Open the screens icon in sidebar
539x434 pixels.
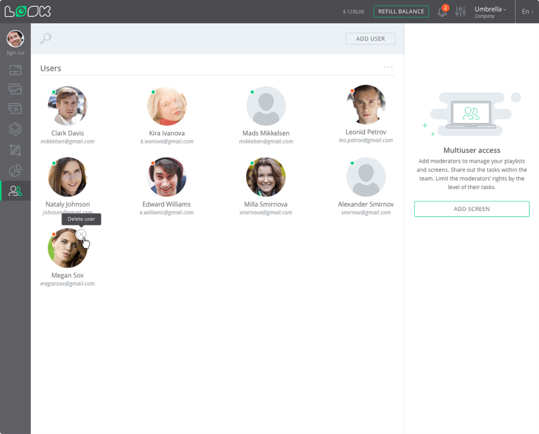coord(15,70)
